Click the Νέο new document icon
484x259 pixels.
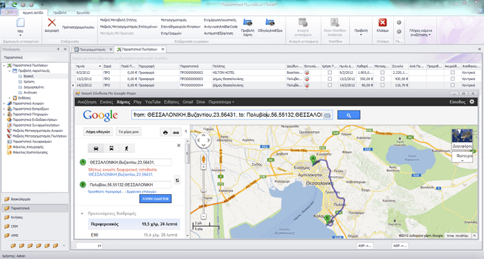pyautogui.click(x=20, y=23)
